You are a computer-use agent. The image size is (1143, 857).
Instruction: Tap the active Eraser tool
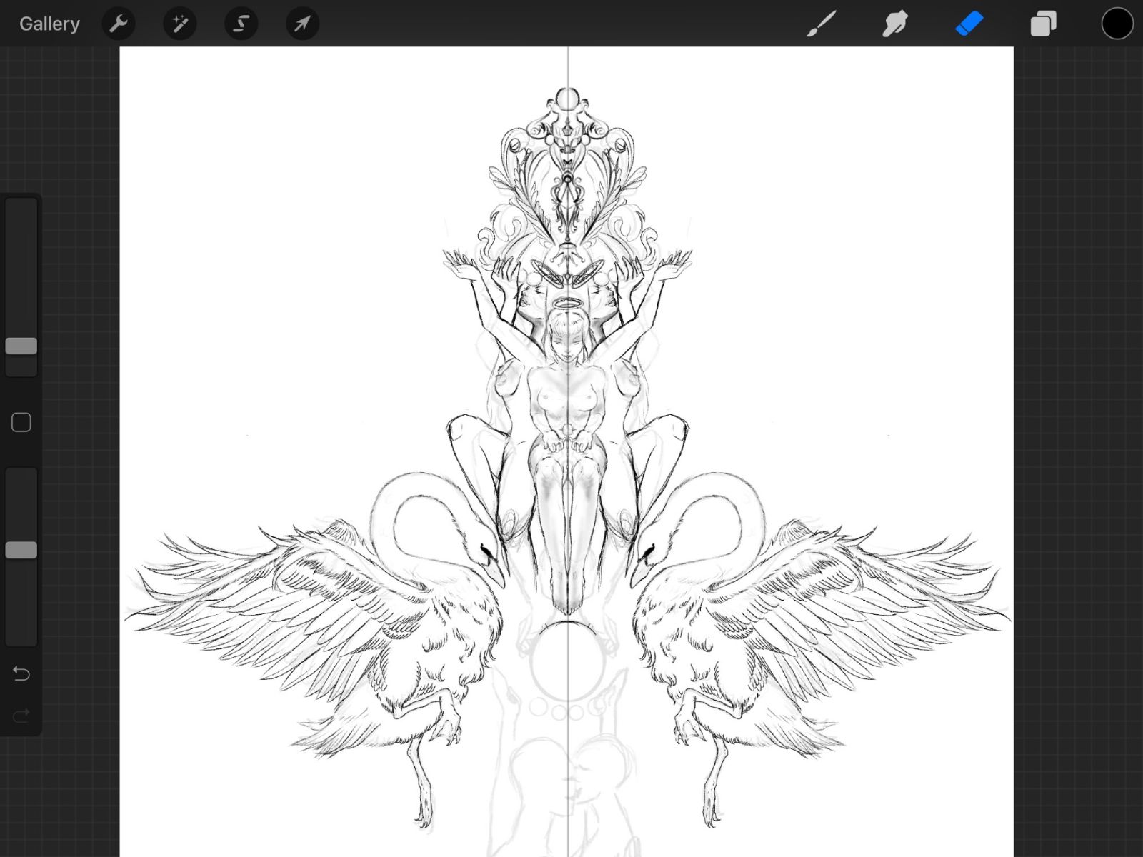point(969,24)
